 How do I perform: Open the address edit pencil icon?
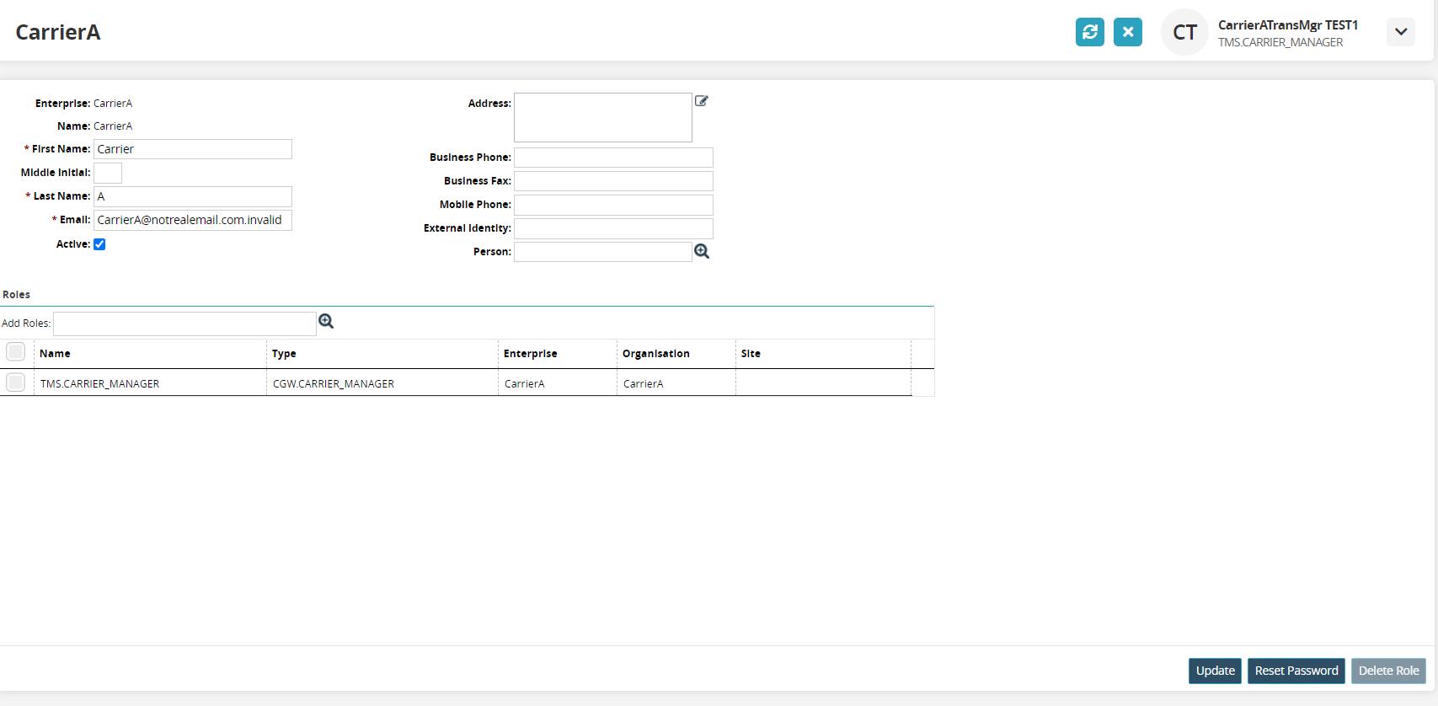pyautogui.click(x=701, y=101)
